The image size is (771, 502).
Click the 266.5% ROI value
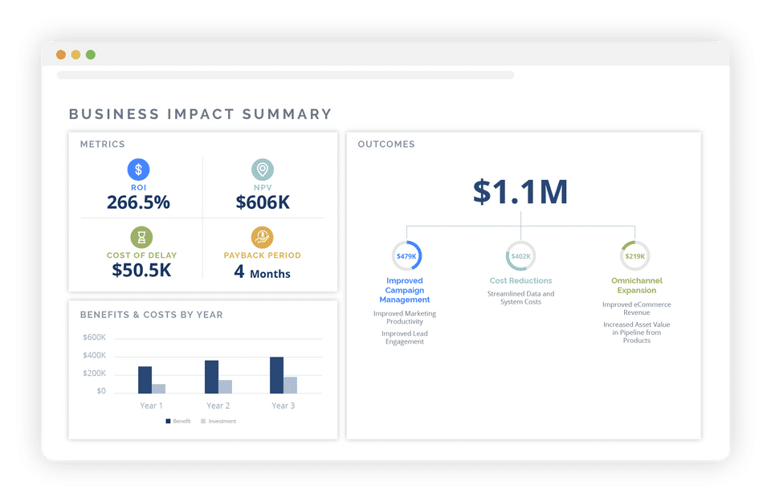click(x=138, y=202)
